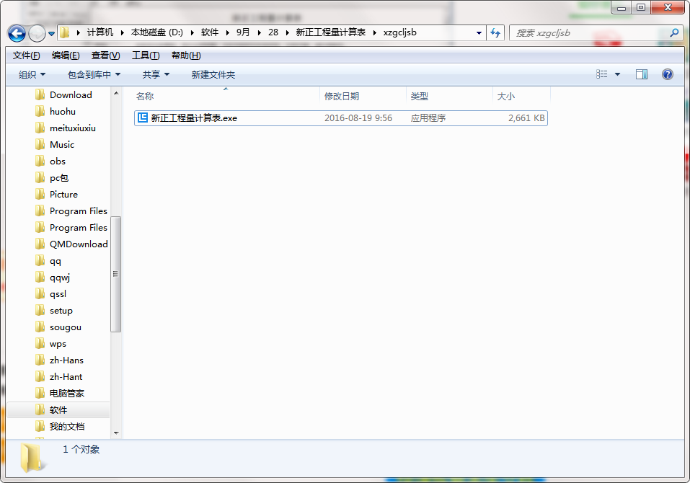Toggle the preview pane
Image resolution: width=690 pixels, height=483 pixels.
coord(642,74)
